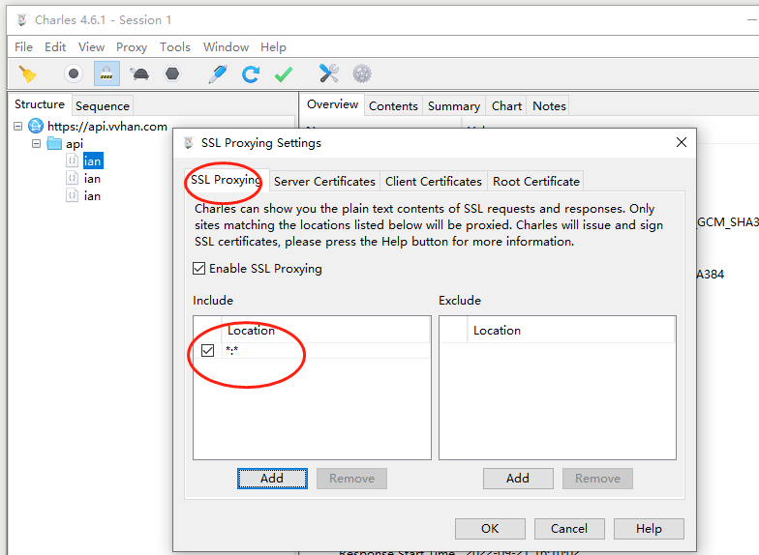The image size is (759, 555).
Task: Click Charles icon in SSL dialog title
Action: tap(189, 143)
